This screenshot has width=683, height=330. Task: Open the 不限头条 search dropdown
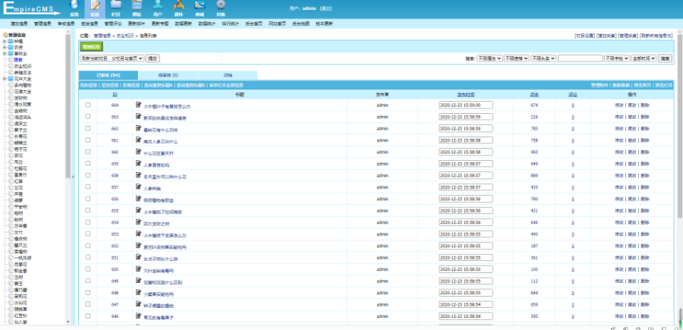[543, 58]
